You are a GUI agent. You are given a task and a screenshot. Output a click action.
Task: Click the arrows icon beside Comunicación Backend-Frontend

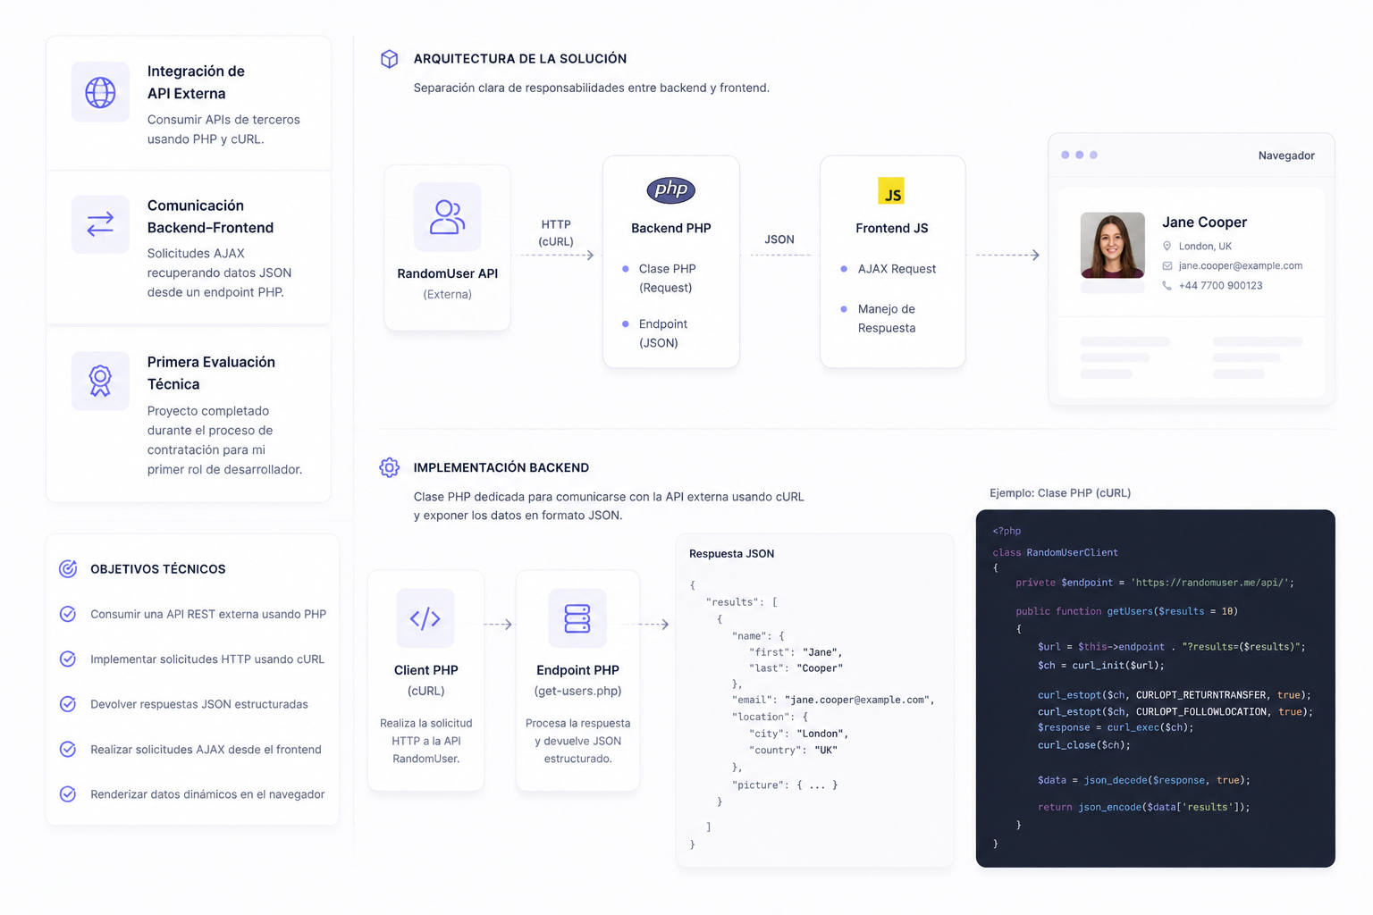[x=100, y=224]
